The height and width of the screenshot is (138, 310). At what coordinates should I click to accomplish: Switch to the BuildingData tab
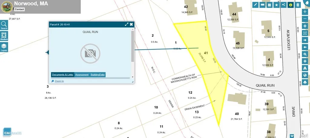coord(97,75)
